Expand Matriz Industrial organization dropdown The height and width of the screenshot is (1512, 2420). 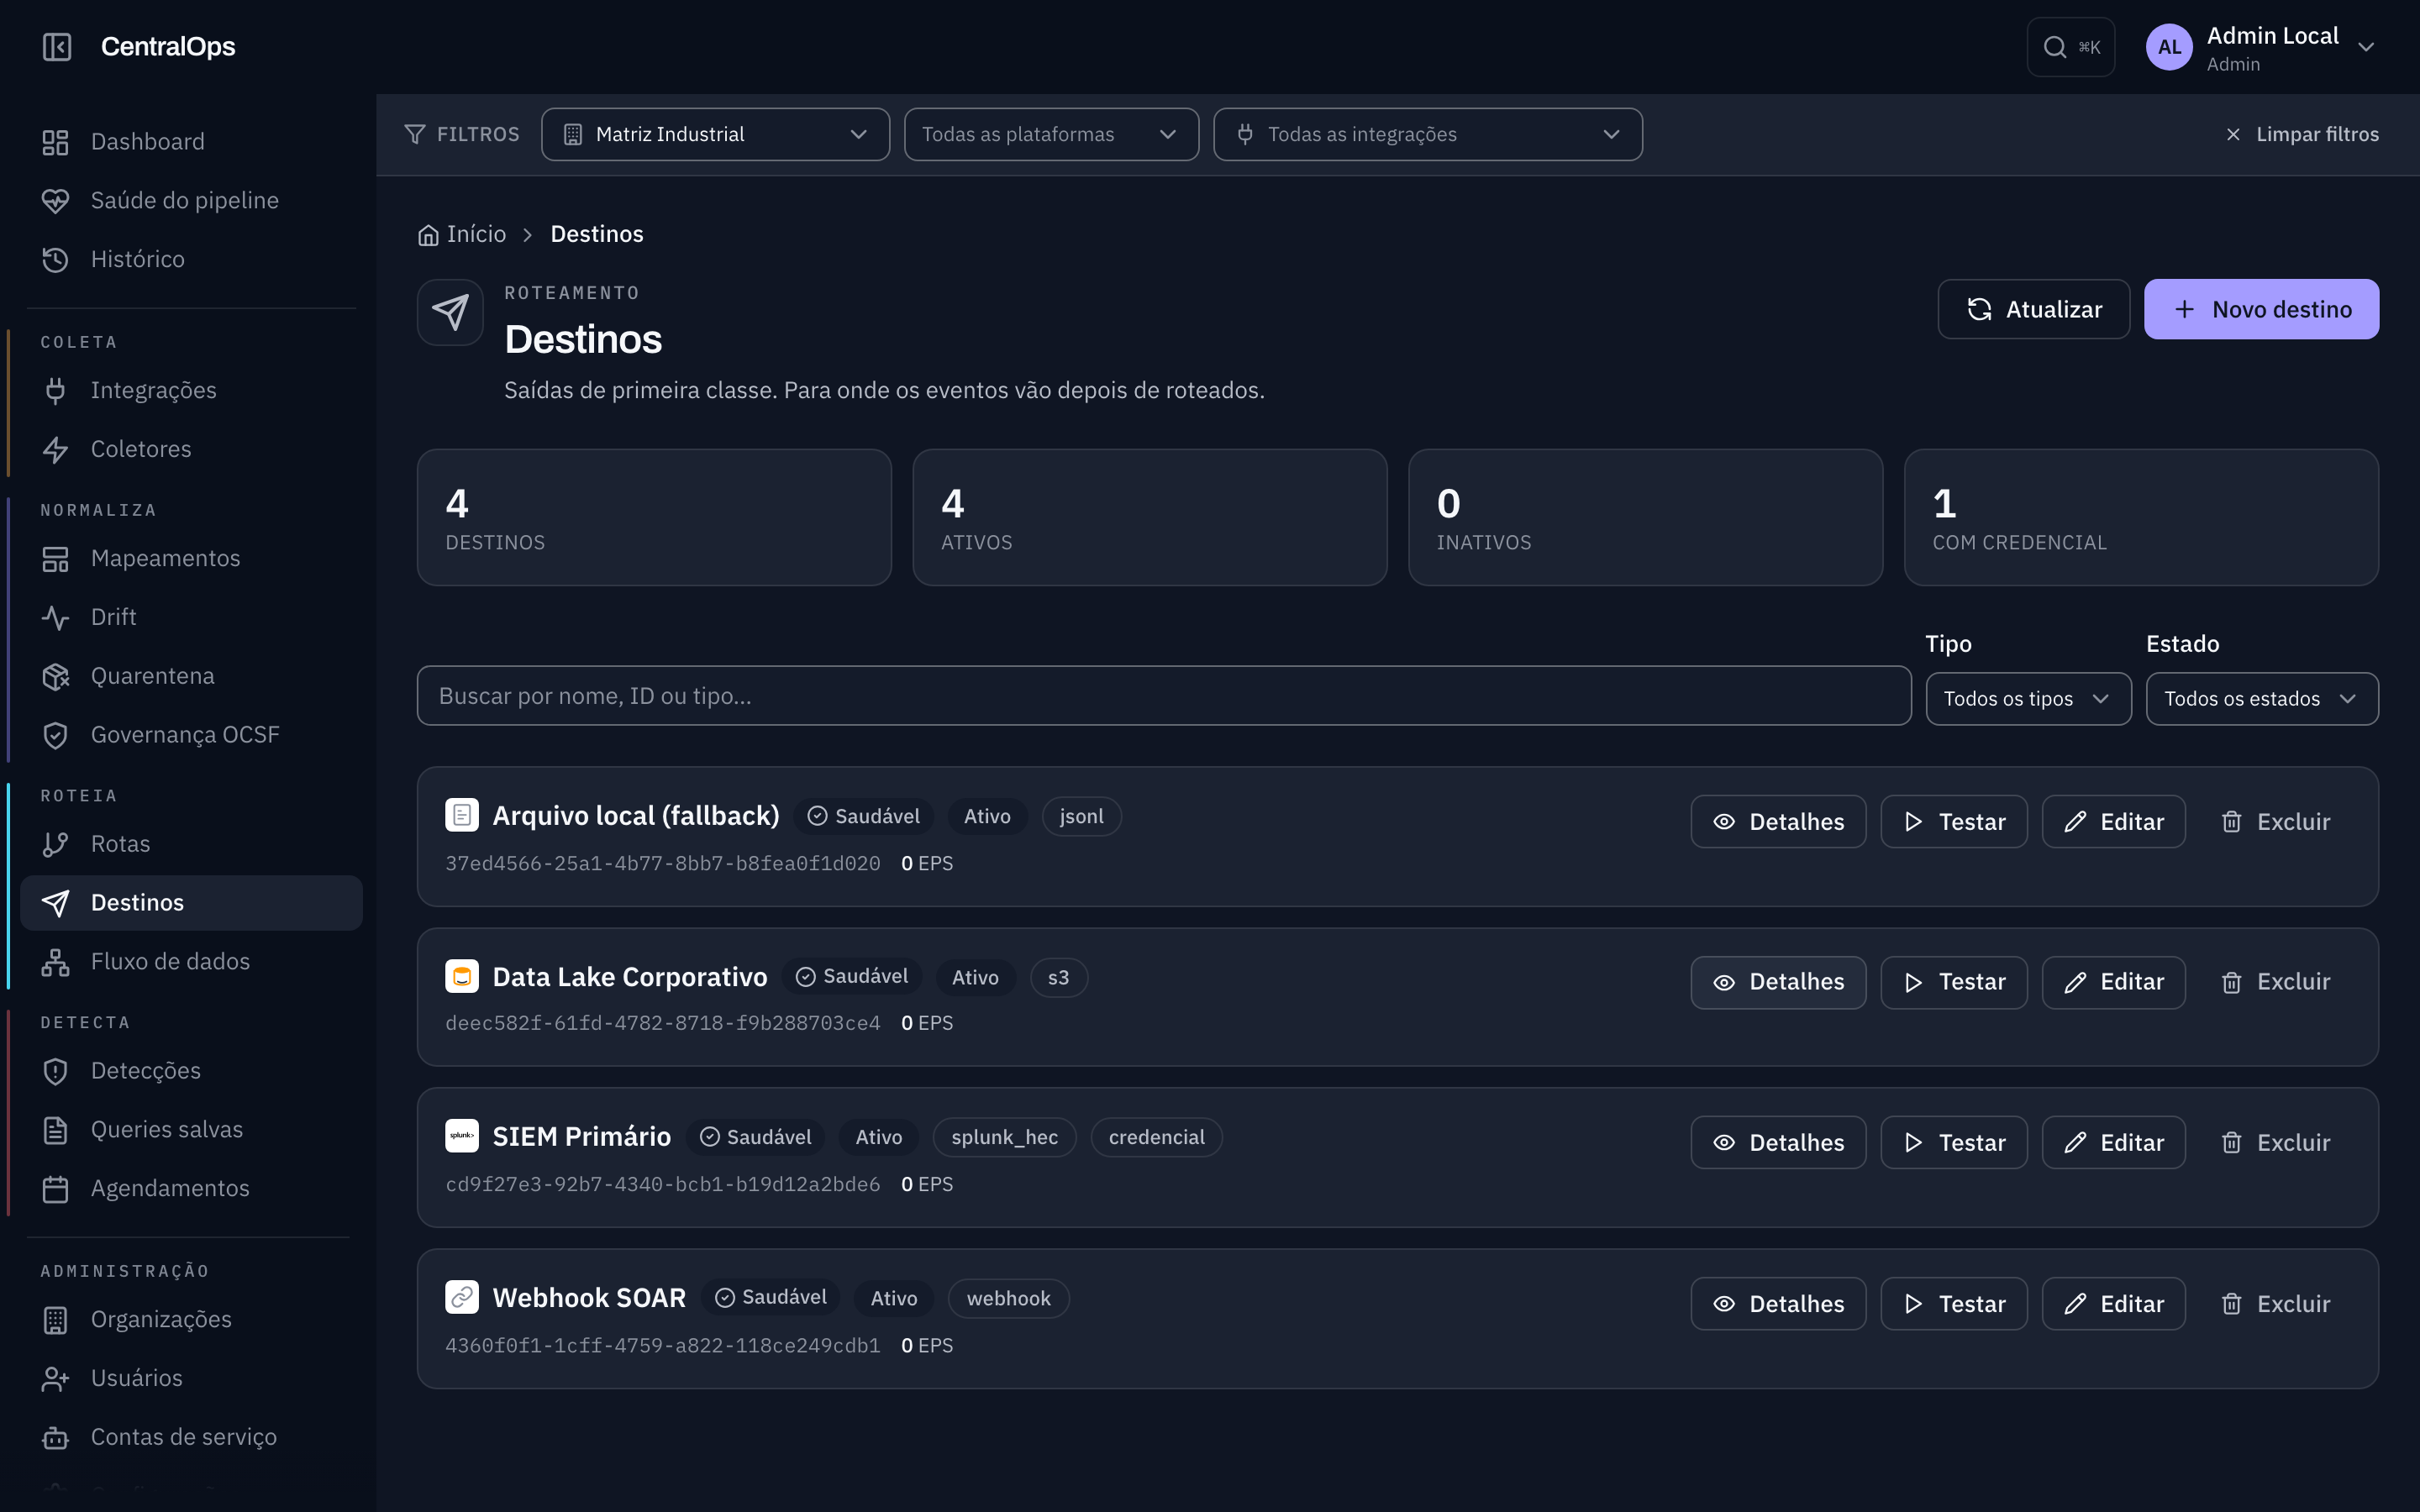click(x=715, y=134)
